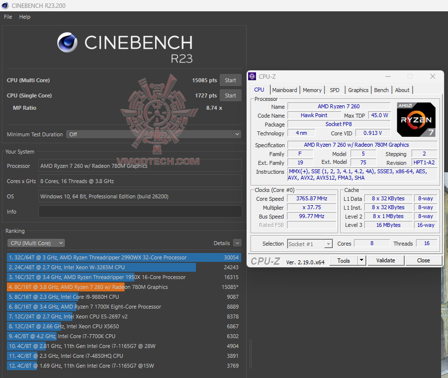Image resolution: width=448 pixels, height=378 pixels.
Task: Click the Bus Speed 99.77 MHz value
Action: (x=312, y=216)
